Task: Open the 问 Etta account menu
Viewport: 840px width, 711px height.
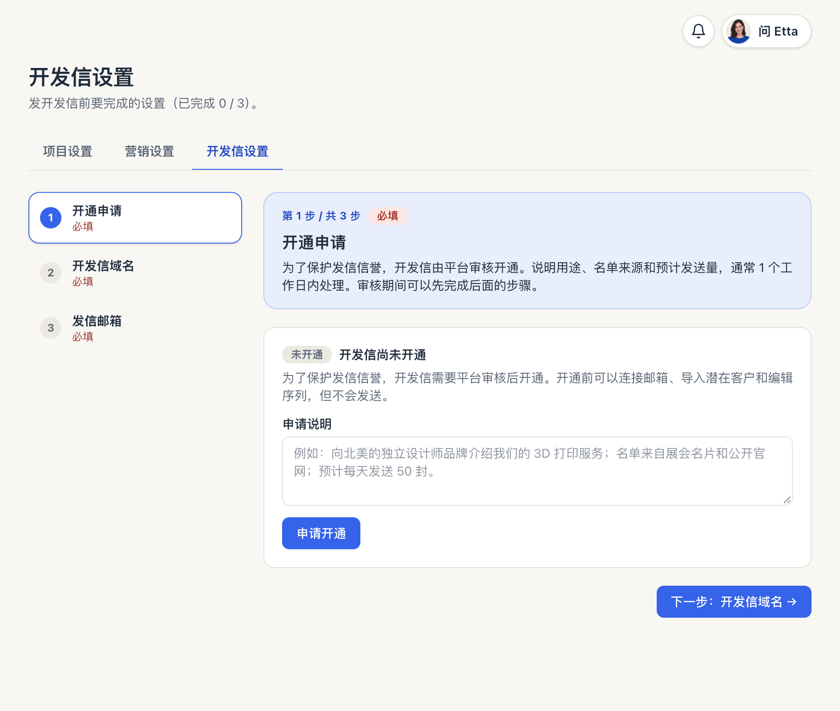Action: (x=767, y=31)
